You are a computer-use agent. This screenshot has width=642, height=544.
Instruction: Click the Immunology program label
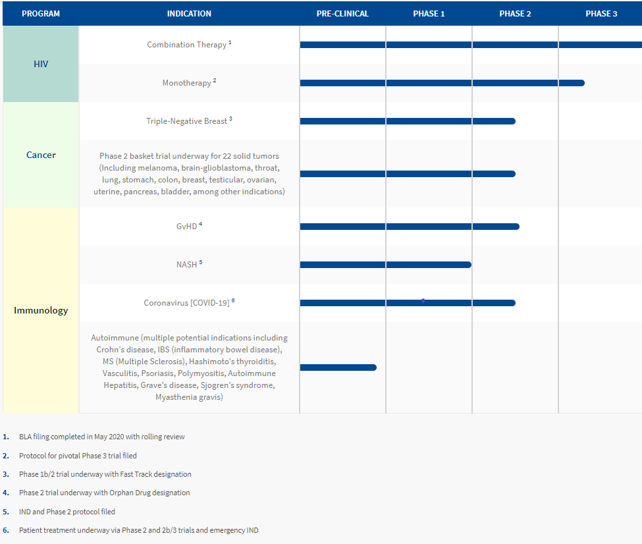[41, 310]
